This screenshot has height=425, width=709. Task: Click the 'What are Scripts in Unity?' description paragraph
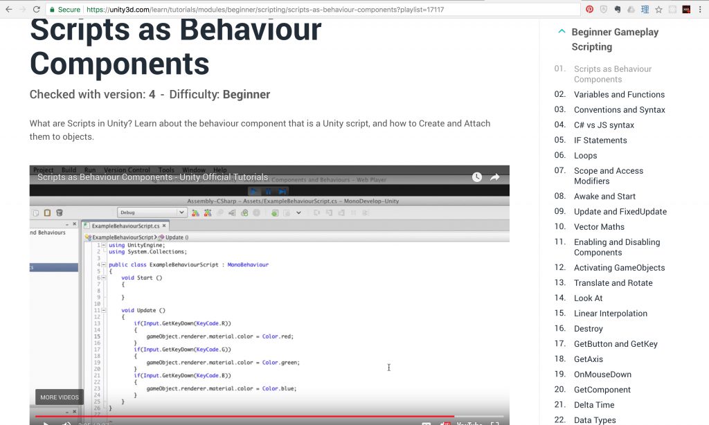[260, 130]
